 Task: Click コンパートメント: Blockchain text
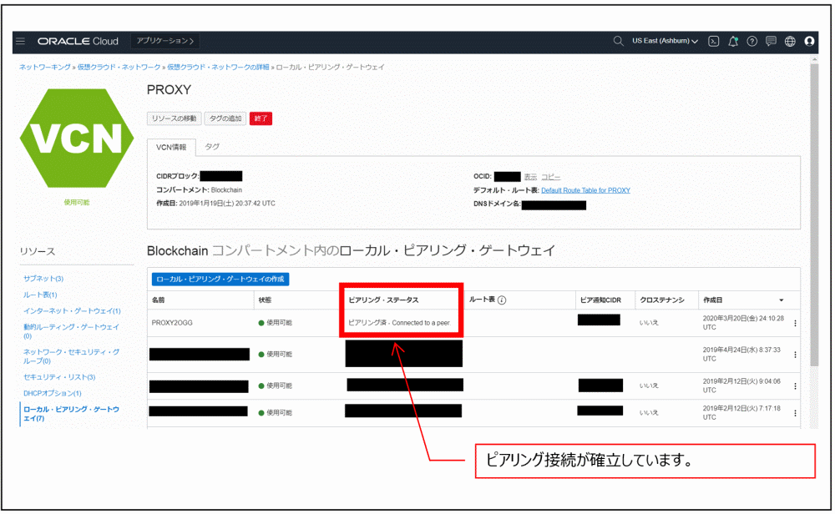coord(199,190)
